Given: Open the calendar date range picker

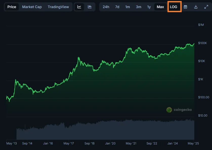Looking at the screenshot, I should 185,7.
